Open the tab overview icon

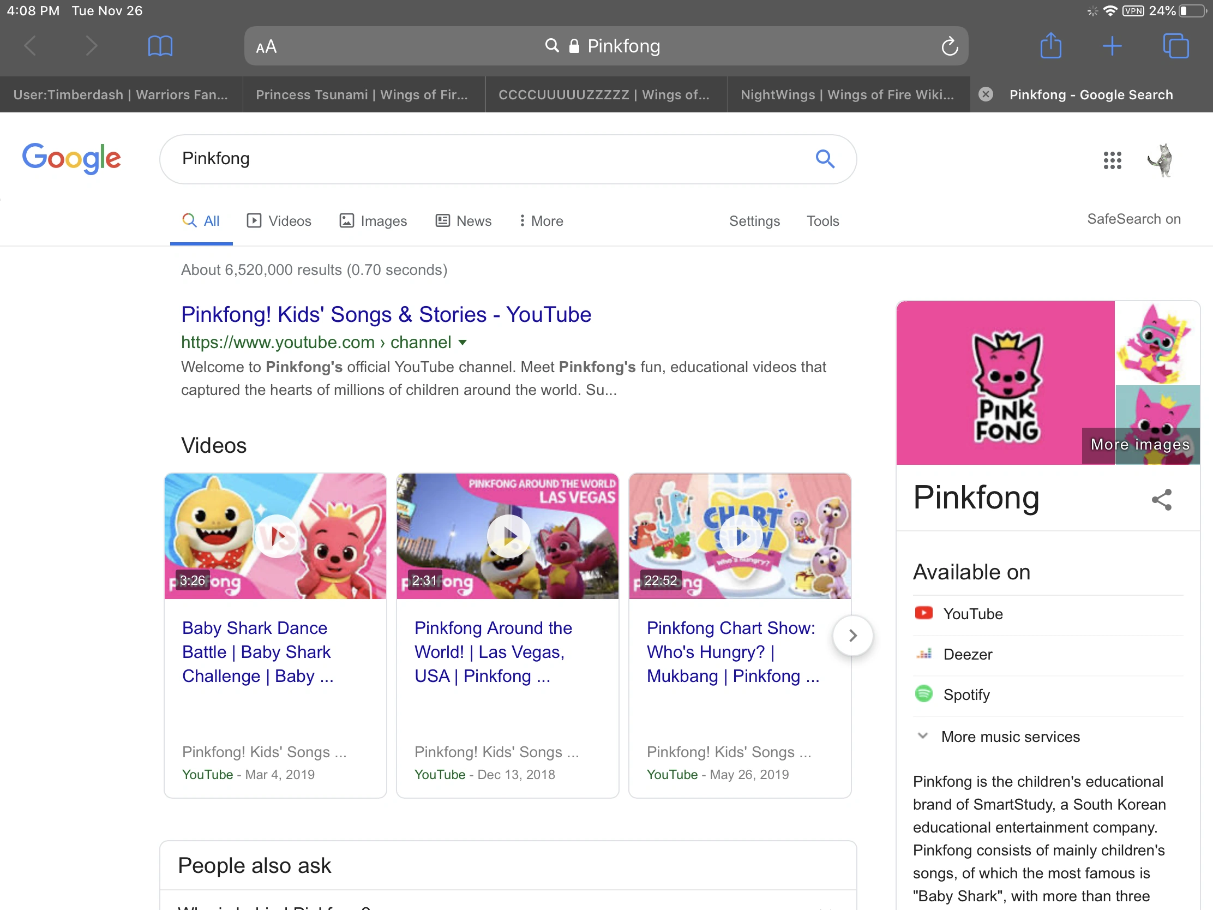pos(1175,46)
